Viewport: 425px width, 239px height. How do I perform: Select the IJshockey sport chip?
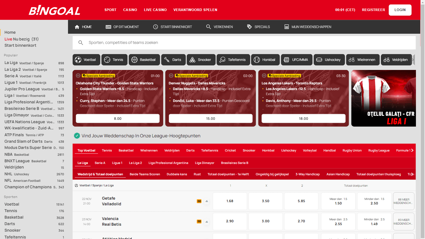tap(329, 60)
